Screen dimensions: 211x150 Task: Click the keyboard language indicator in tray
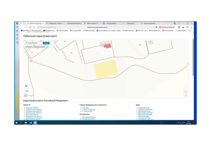click(x=183, y=123)
